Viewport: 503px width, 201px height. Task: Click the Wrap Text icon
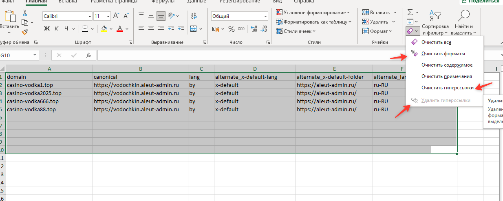coord(194,16)
